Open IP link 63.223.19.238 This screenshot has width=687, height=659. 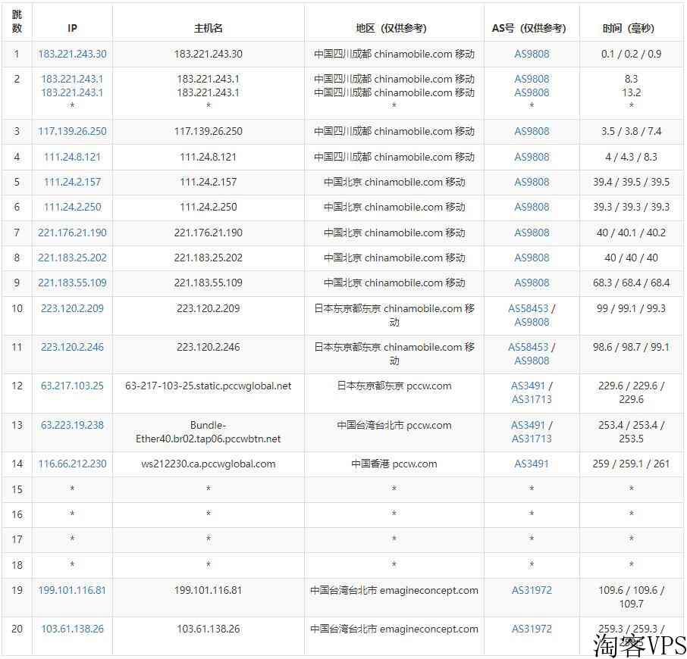[72, 425]
